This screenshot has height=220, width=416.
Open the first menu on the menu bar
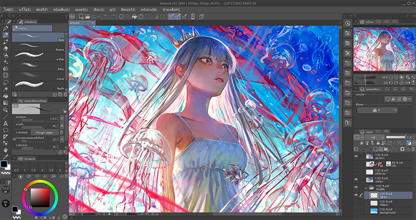point(9,9)
